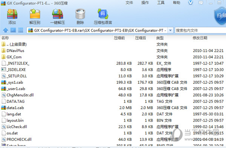Select the os.dat file name
The image size is (226, 148).
(12, 133)
